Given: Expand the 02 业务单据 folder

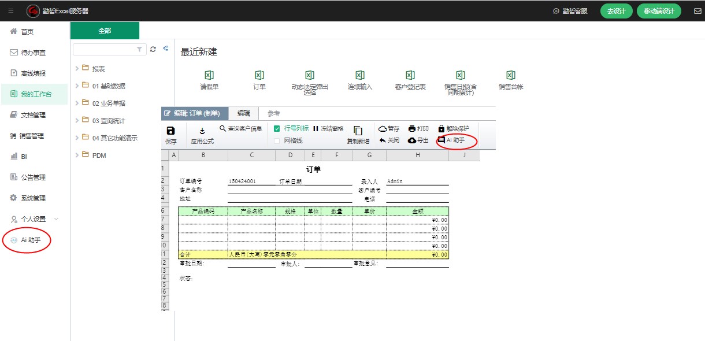Looking at the screenshot, I should [77, 103].
